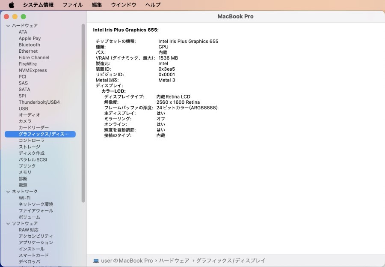
Task: Collapse the ハードウェア section
Action: click(x=8, y=26)
